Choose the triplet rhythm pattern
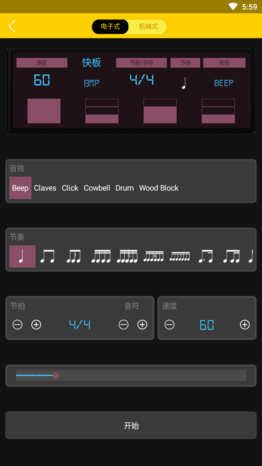262x466 pixels. 73,256
